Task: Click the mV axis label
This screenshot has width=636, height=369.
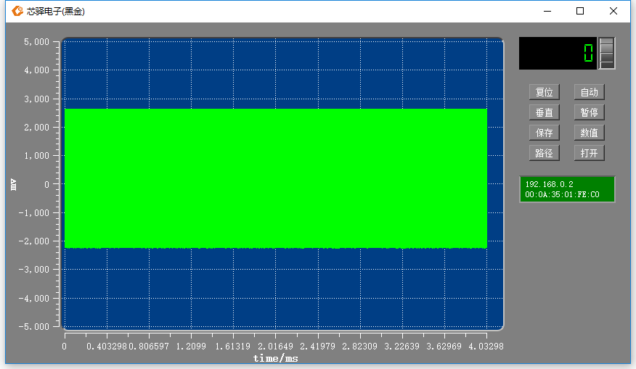Action: 13,185
